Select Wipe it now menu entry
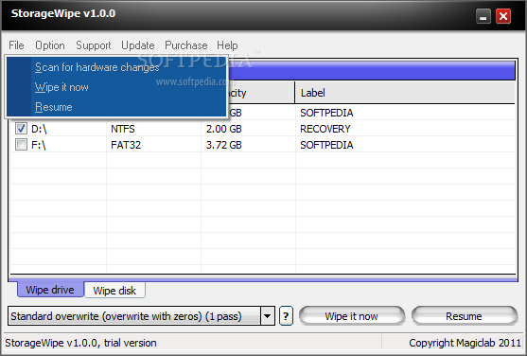The width and height of the screenshot is (527, 356). [116, 87]
